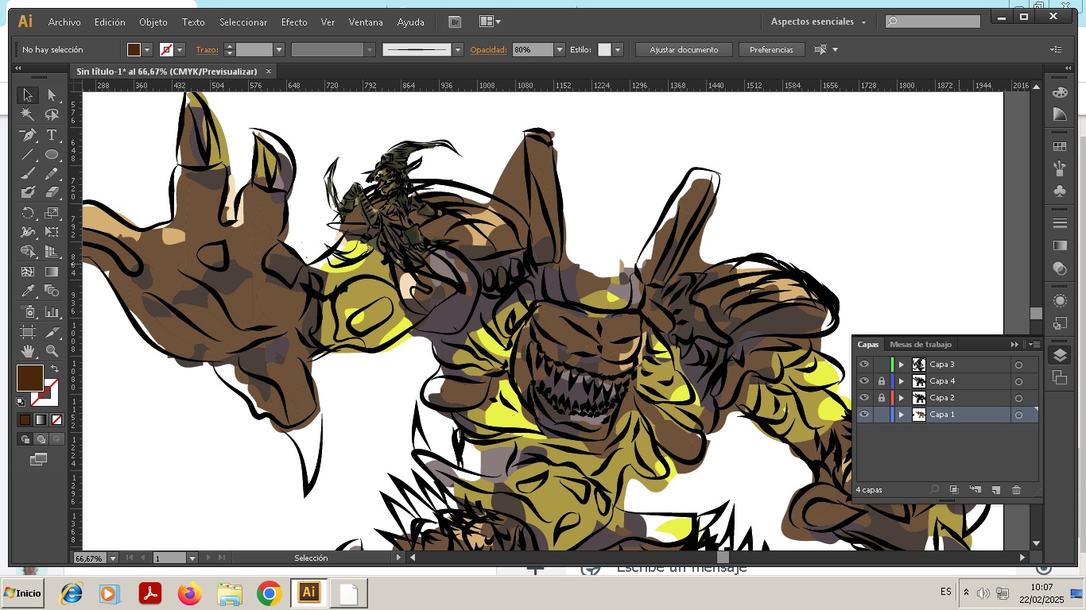1086x610 pixels.
Task: Select the Shape Builder tool
Action: pyautogui.click(x=27, y=252)
